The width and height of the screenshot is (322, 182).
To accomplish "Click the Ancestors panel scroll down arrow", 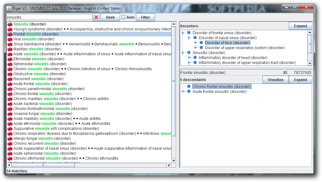I will (310, 63).
